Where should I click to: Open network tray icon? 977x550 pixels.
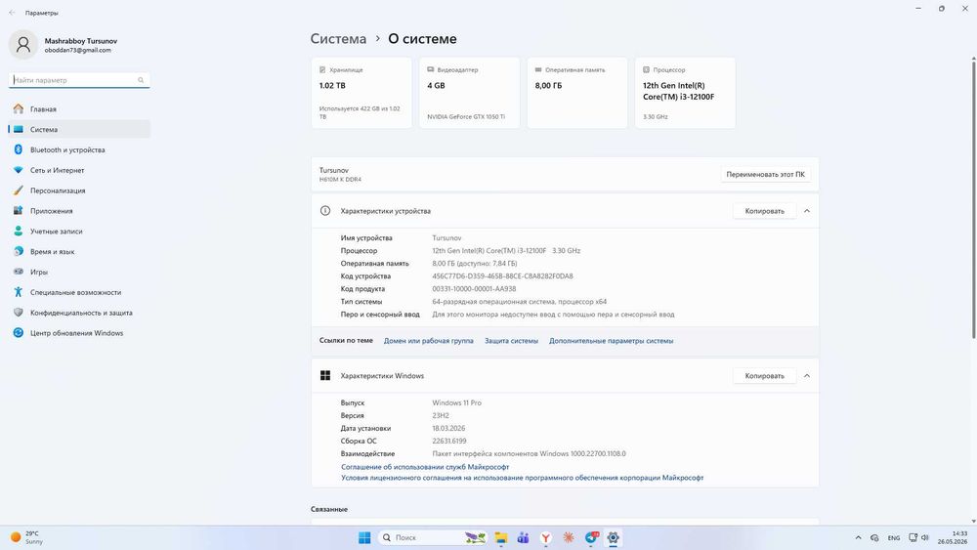coord(913,537)
